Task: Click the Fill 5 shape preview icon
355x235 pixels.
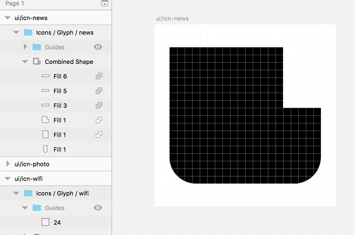Action: 45,90
